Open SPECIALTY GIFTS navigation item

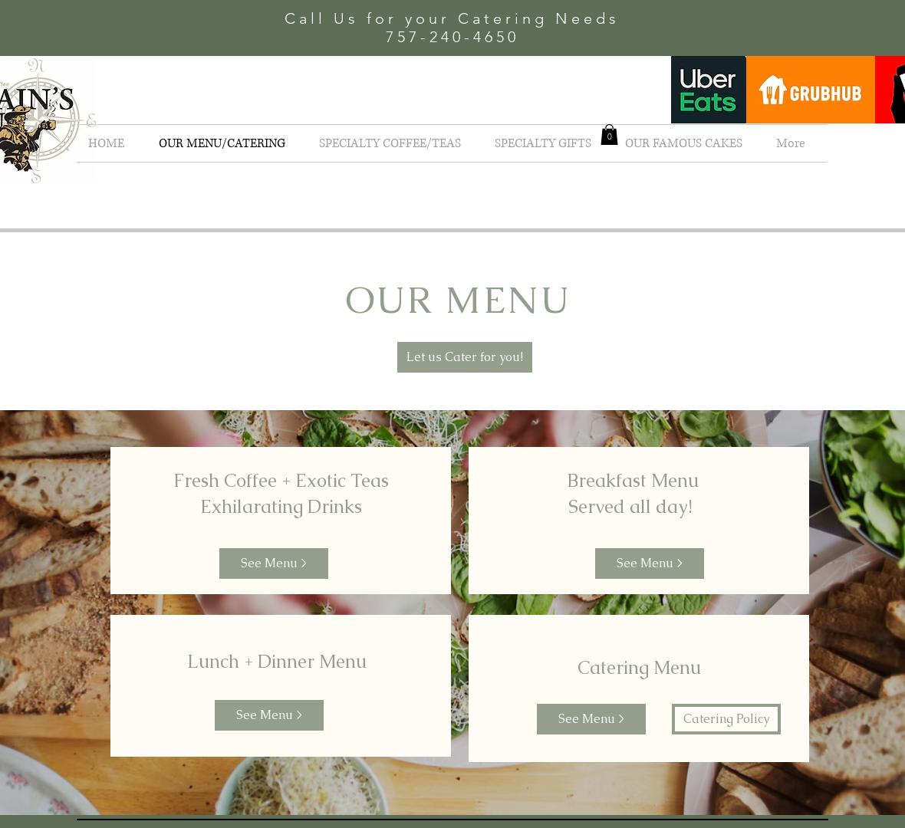coord(542,143)
